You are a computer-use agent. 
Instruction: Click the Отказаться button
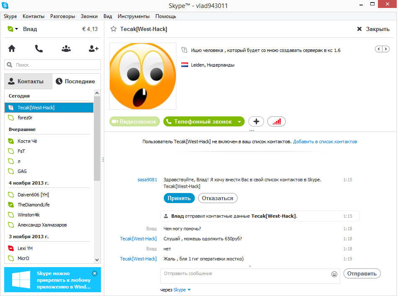click(217, 198)
